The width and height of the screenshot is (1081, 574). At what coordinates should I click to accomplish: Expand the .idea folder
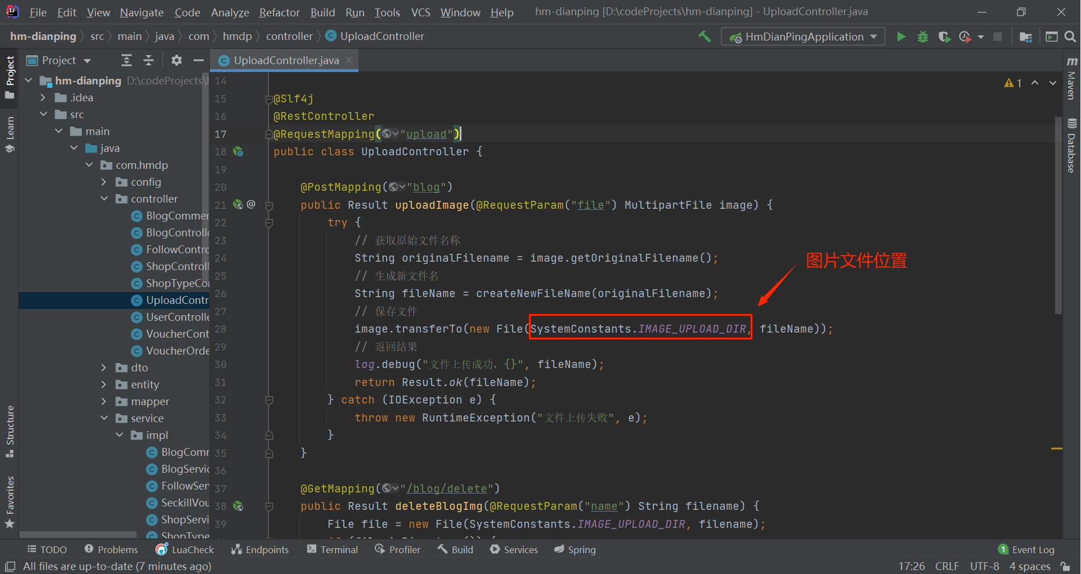coord(43,97)
